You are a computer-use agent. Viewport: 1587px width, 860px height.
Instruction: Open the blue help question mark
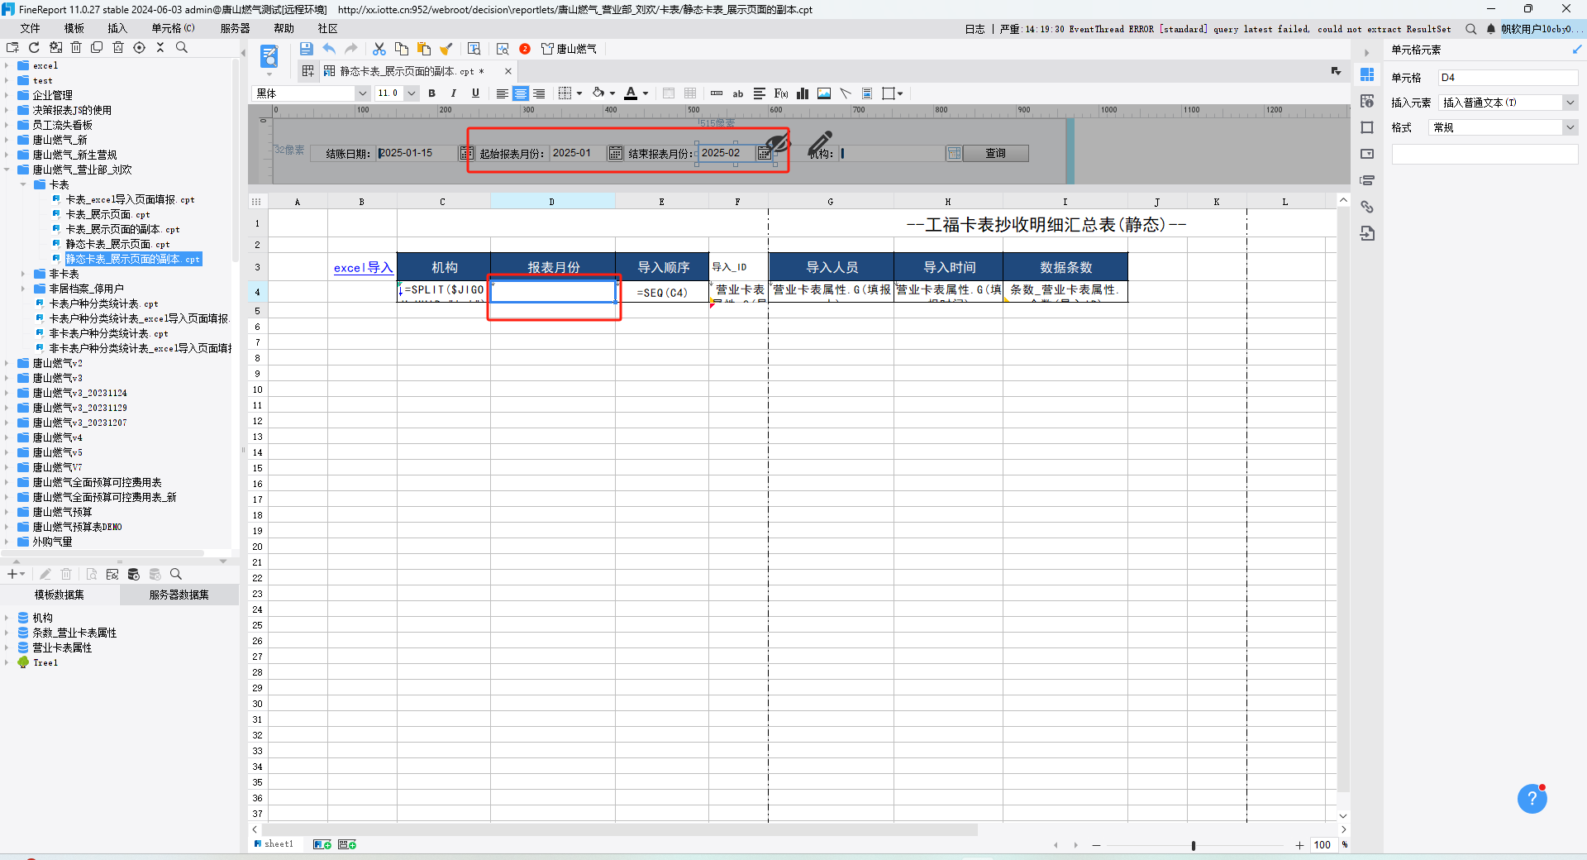click(1532, 799)
